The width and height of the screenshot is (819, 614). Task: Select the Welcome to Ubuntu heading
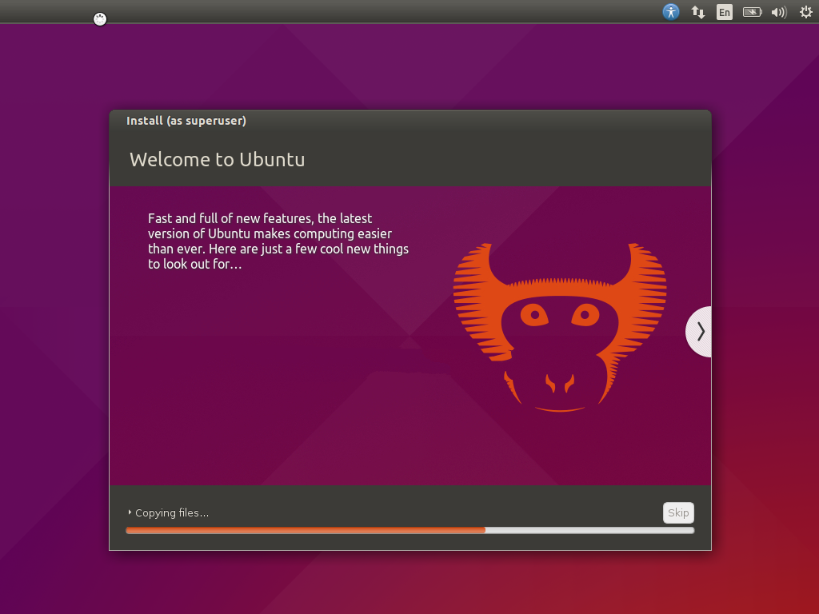click(217, 159)
